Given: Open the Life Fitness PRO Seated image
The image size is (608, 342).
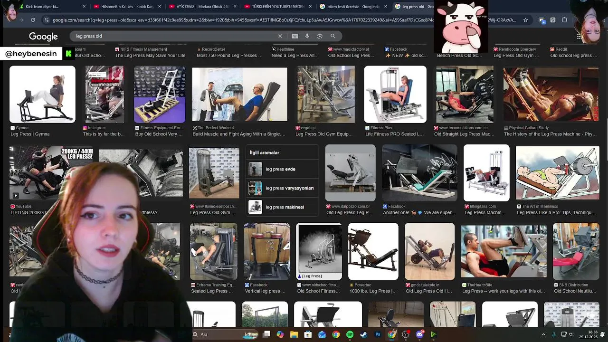Looking at the screenshot, I should pos(395,95).
